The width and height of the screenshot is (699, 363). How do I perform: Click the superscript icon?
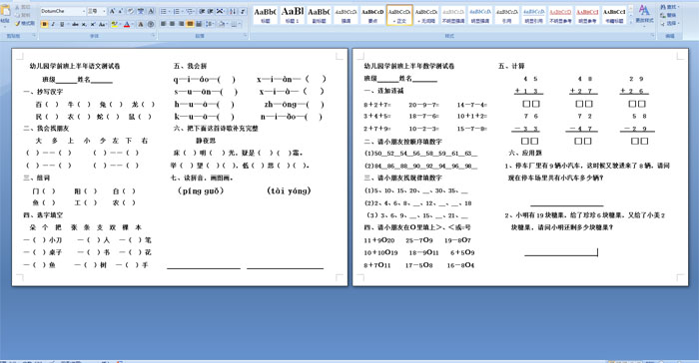(93, 24)
